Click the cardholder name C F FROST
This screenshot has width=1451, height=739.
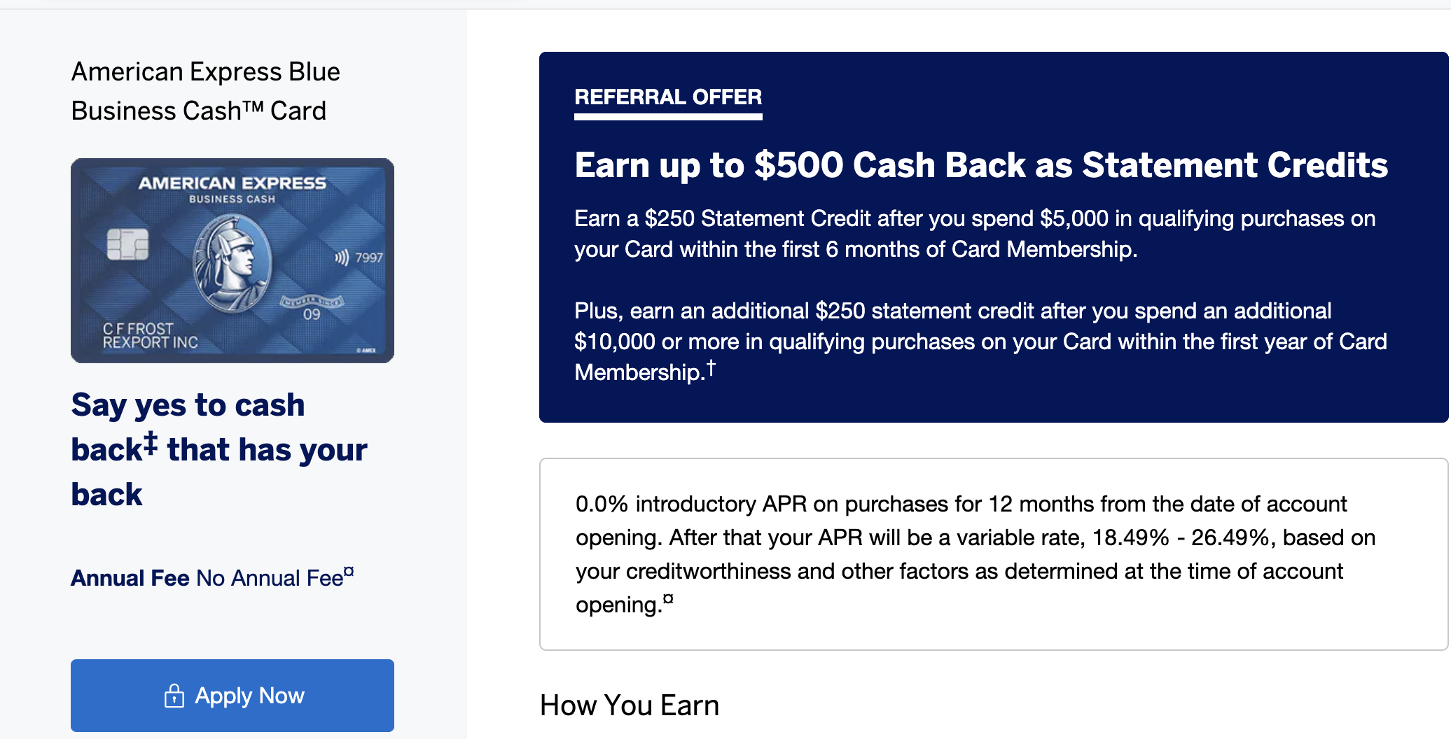(x=138, y=328)
